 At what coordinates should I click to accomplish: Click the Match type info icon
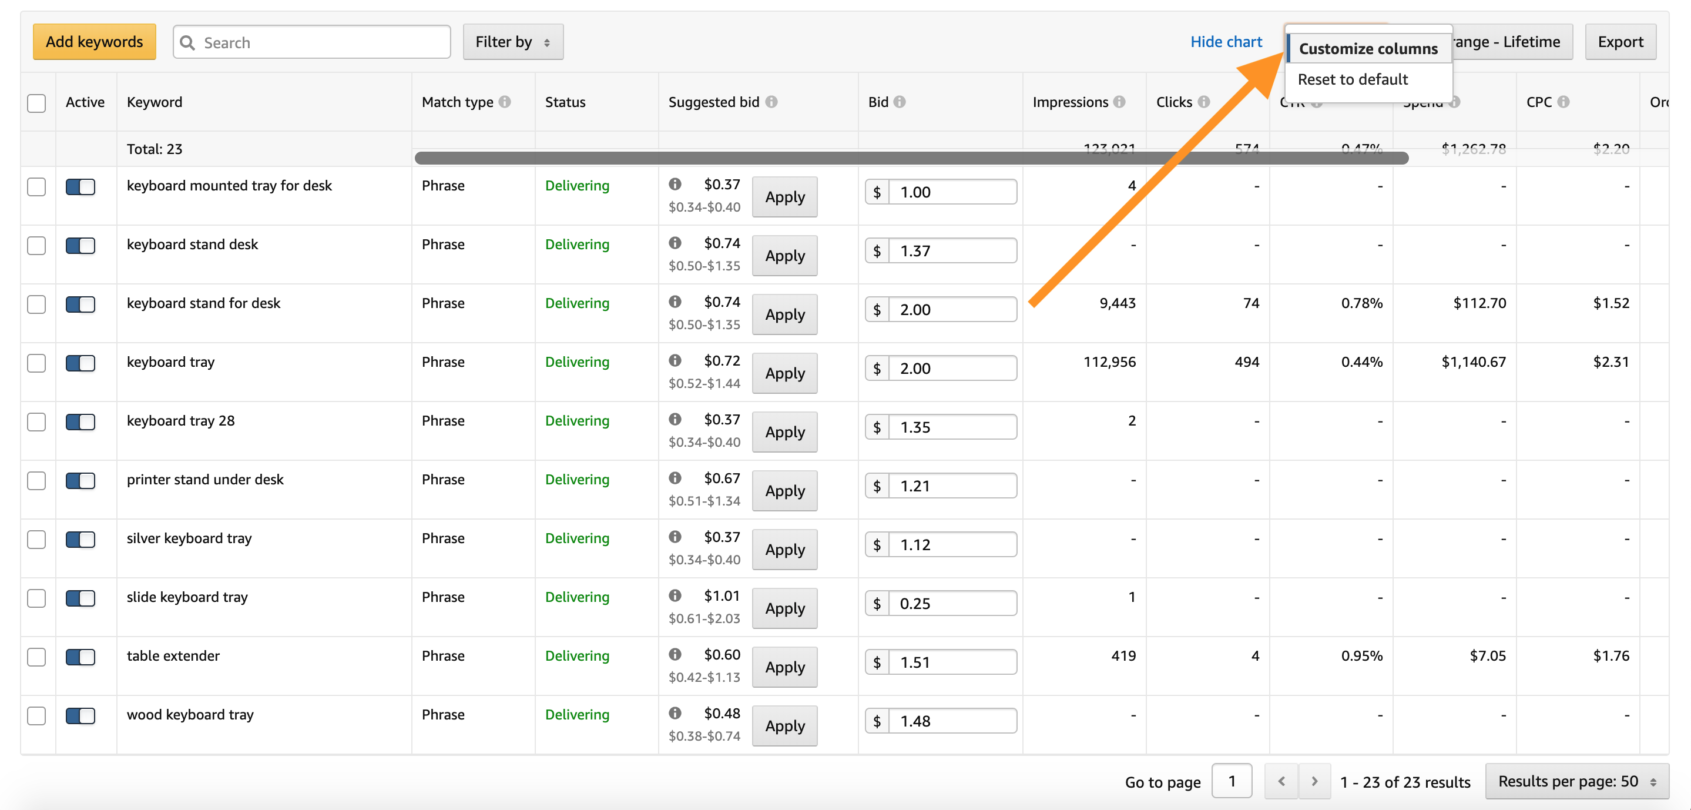pyautogui.click(x=504, y=102)
